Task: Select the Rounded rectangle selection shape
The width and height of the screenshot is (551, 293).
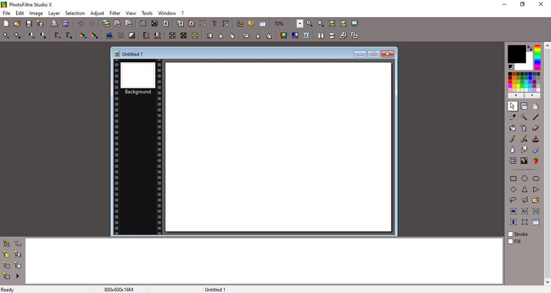Action: tap(536, 178)
